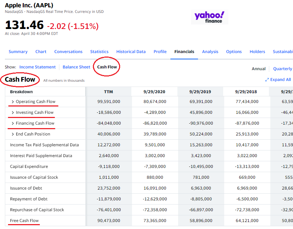Expand the Operating Cash Flow row
The image size is (293, 229).
13,102
